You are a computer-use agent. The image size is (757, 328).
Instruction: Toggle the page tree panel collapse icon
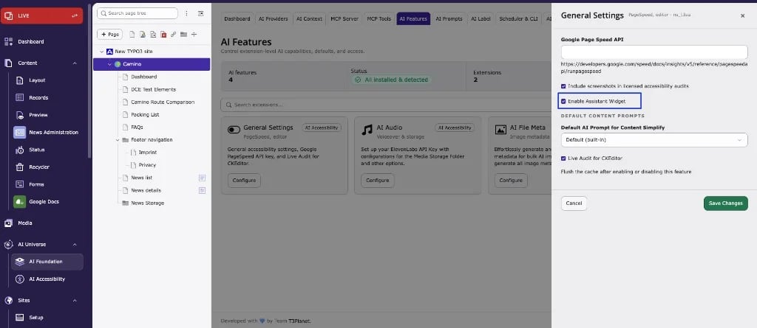click(x=201, y=13)
